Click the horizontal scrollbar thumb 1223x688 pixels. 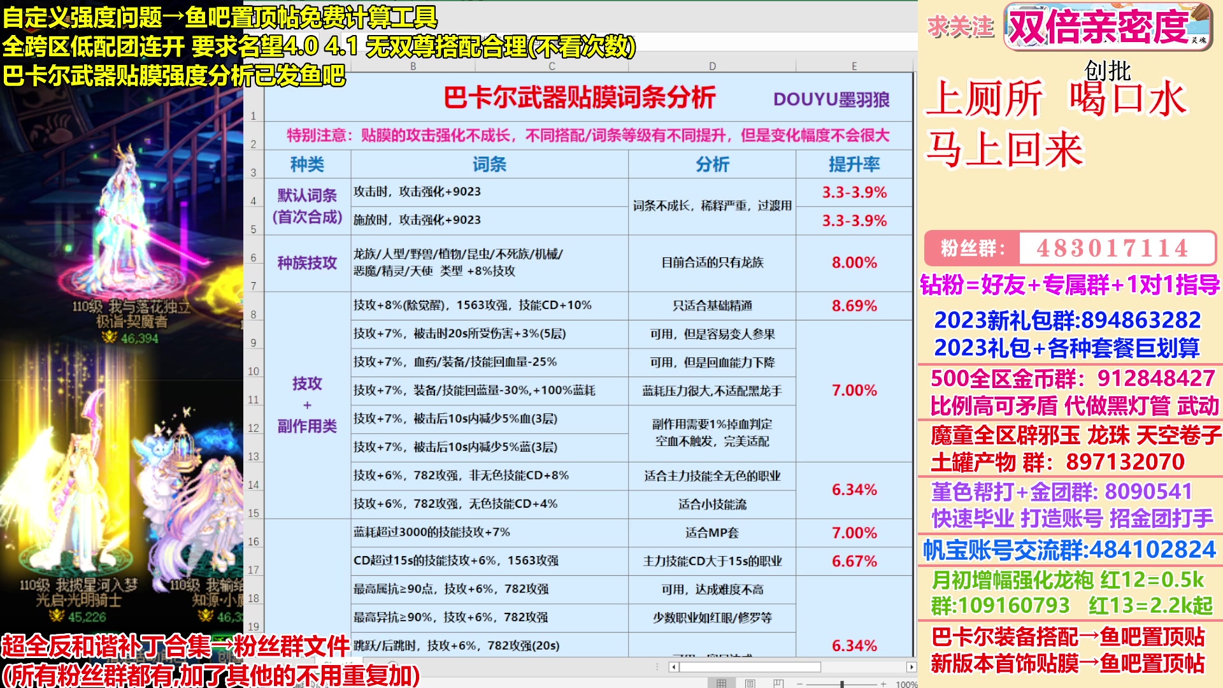point(750,667)
